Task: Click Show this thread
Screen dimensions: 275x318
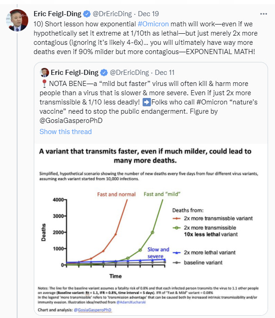Action: point(65,132)
